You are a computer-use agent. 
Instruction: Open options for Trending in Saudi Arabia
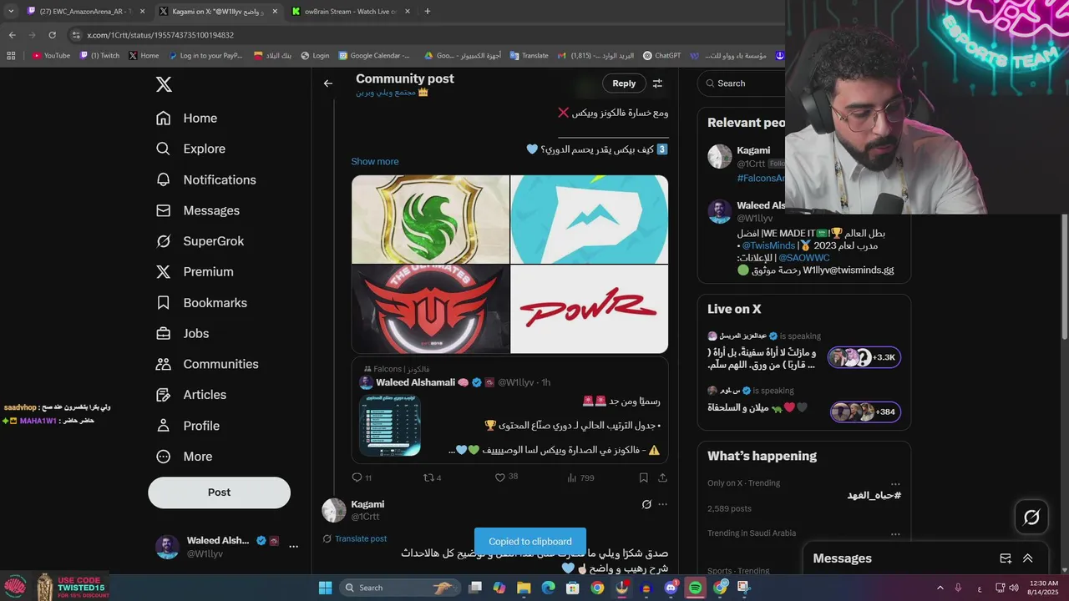coord(895,533)
